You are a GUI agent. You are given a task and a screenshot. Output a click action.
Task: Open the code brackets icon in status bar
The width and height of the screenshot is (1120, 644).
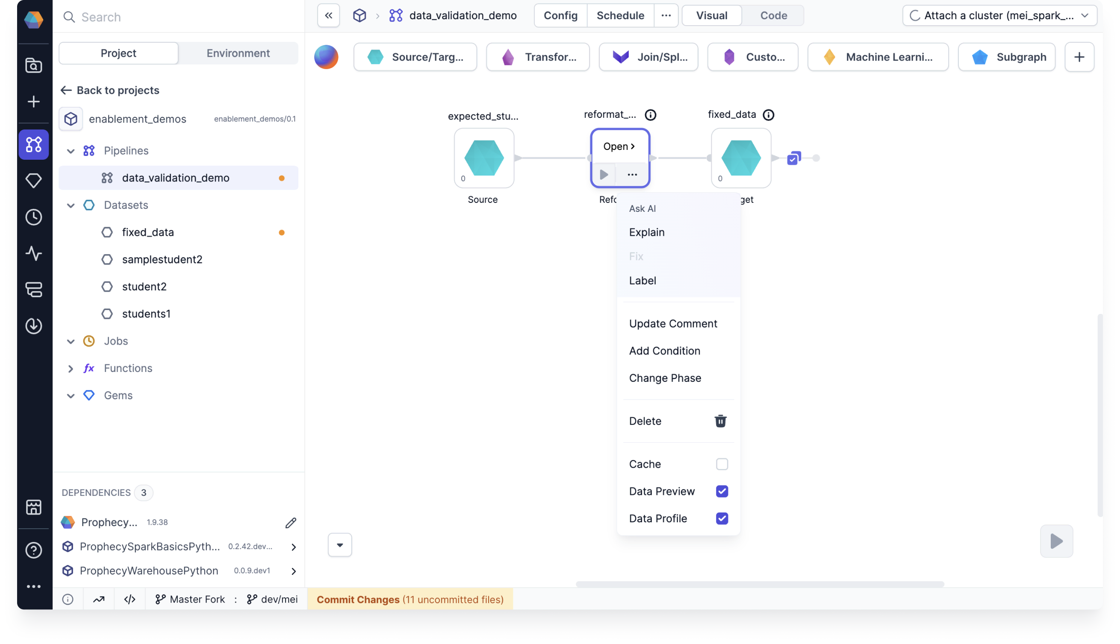coord(130,599)
